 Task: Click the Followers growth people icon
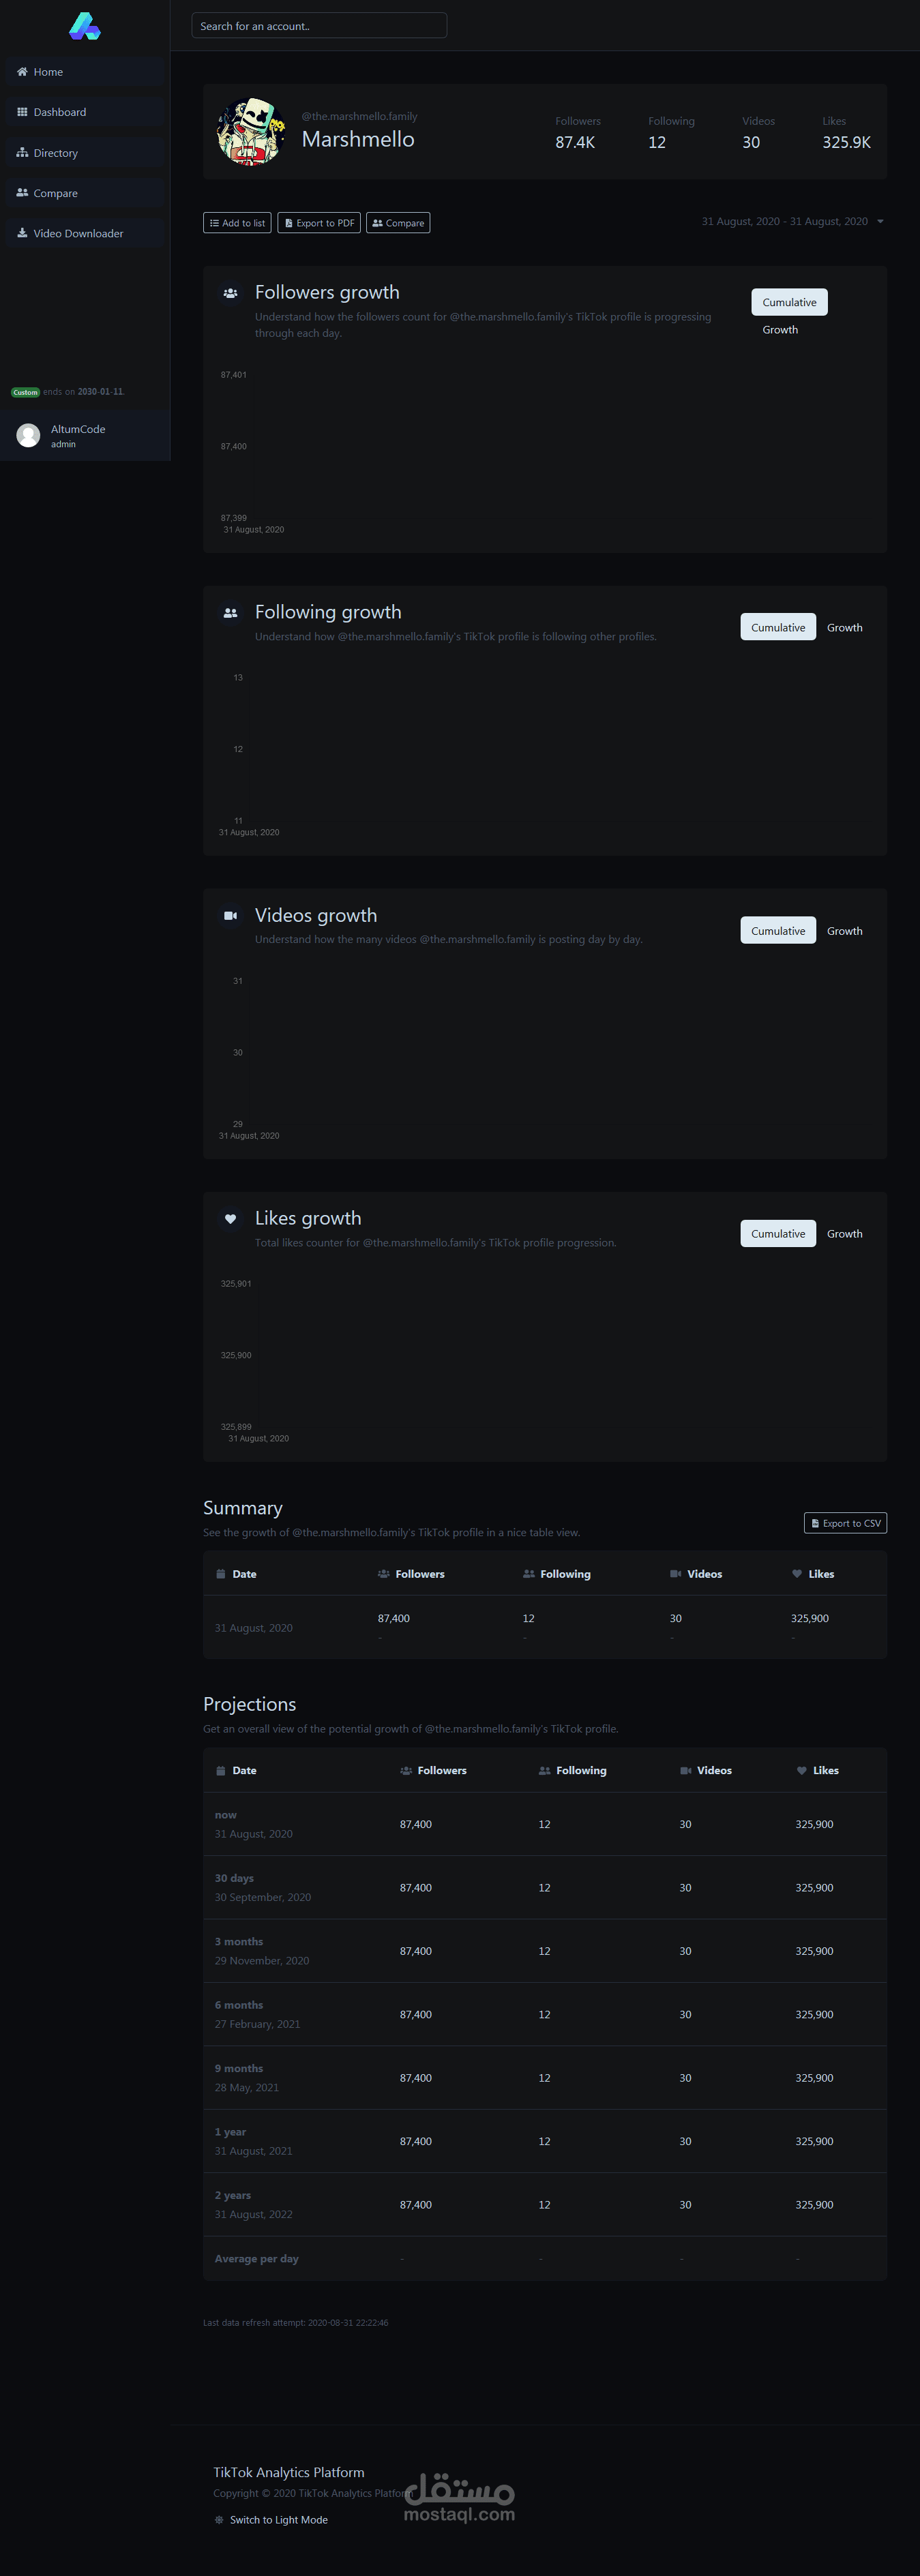click(x=230, y=293)
